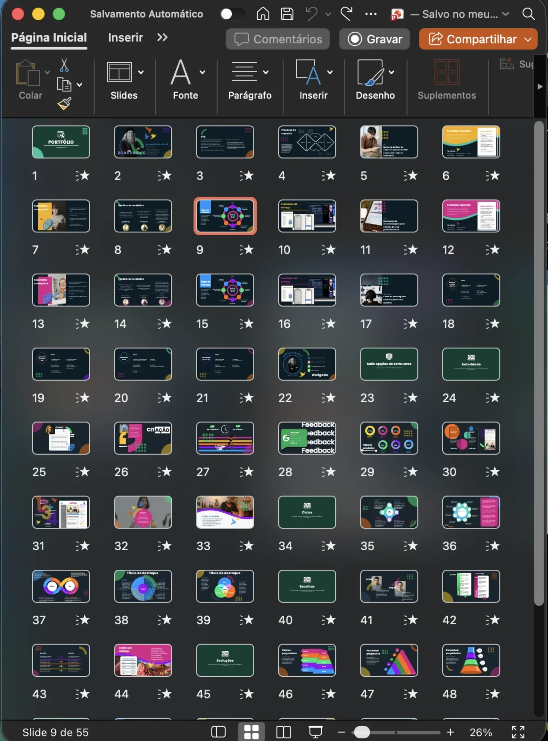The height and width of the screenshot is (741, 548).
Task: Expand the Colar paste options arrow
Action: [47, 72]
